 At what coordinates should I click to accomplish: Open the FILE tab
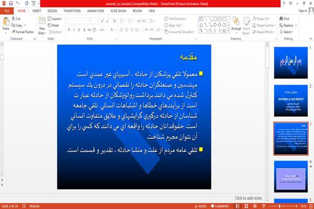(x=7, y=11)
